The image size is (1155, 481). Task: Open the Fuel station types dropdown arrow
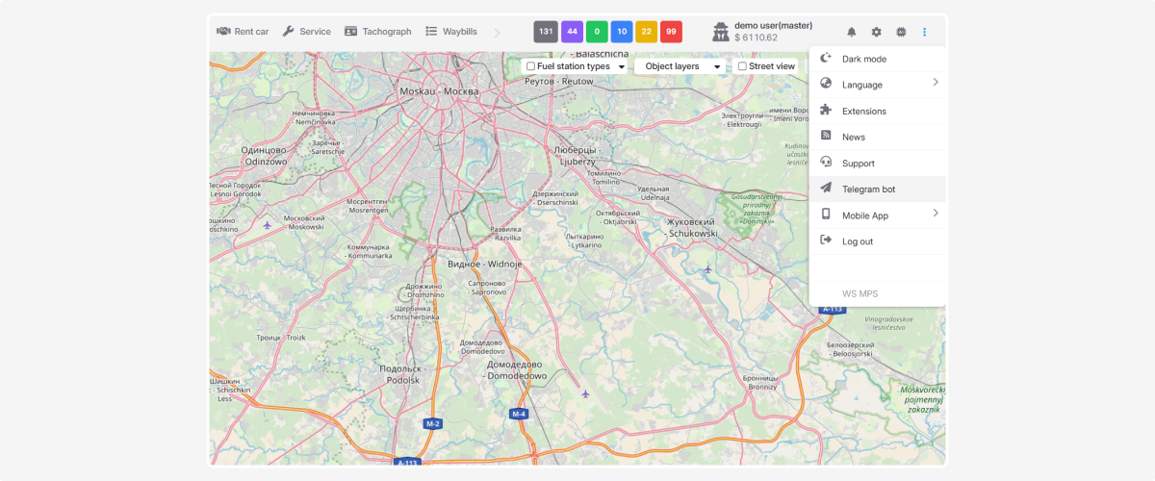622,67
